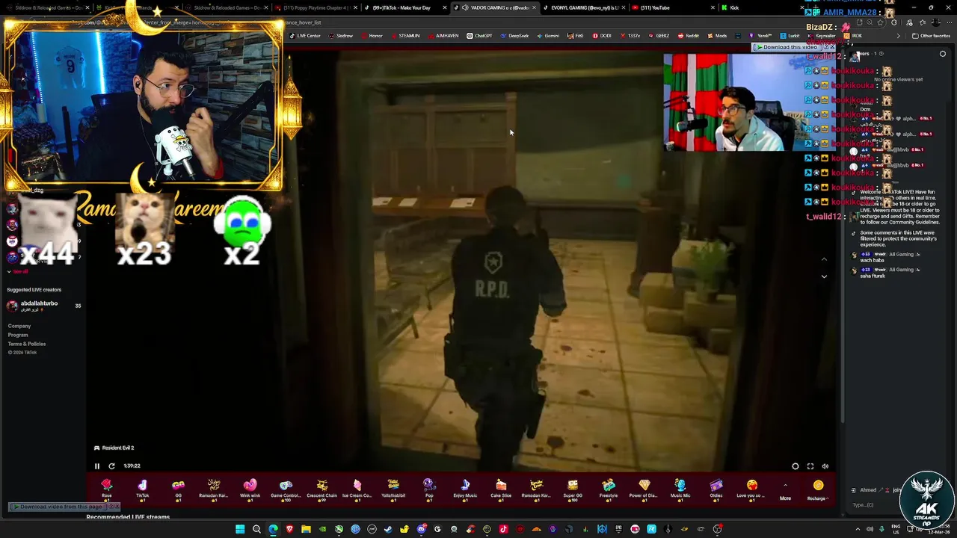Open the Resident Evil 2 game tag

coord(114,448)
